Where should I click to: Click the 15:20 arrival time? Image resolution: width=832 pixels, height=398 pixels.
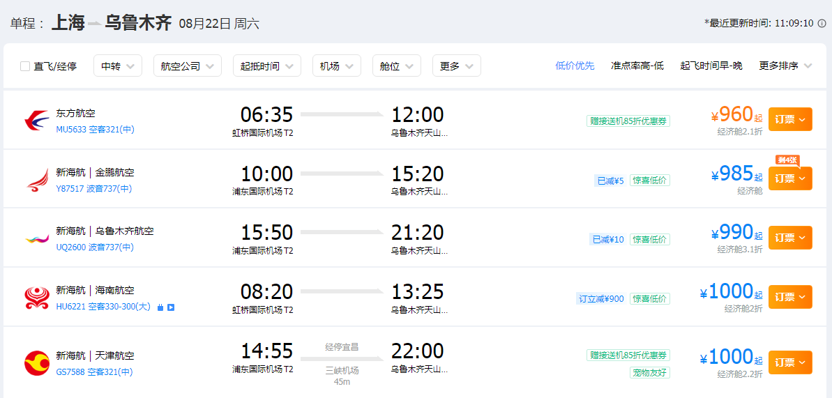(418, 174)
